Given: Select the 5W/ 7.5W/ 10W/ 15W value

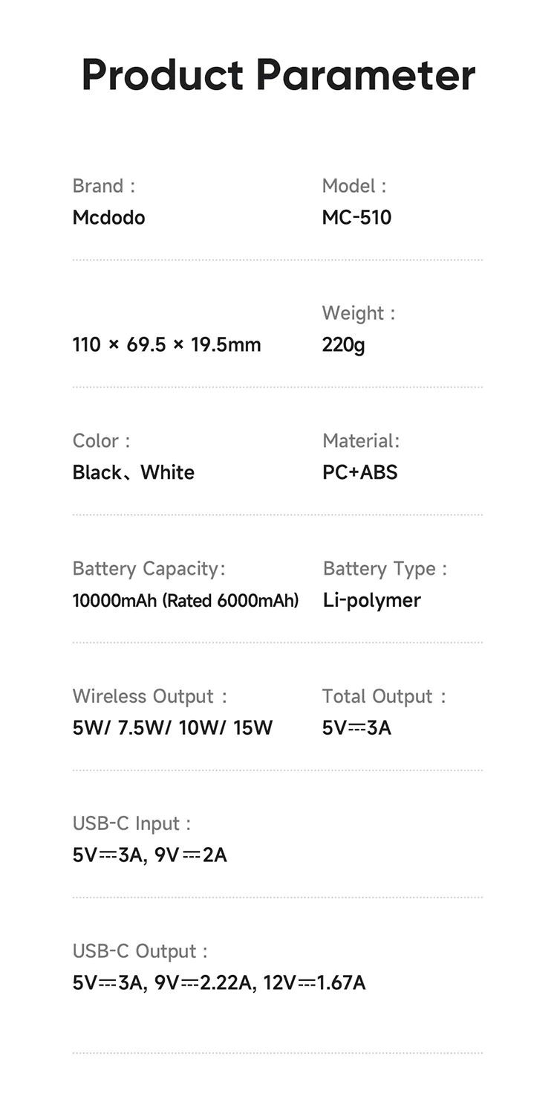Looking at the screenshot, I should point(172,728).
